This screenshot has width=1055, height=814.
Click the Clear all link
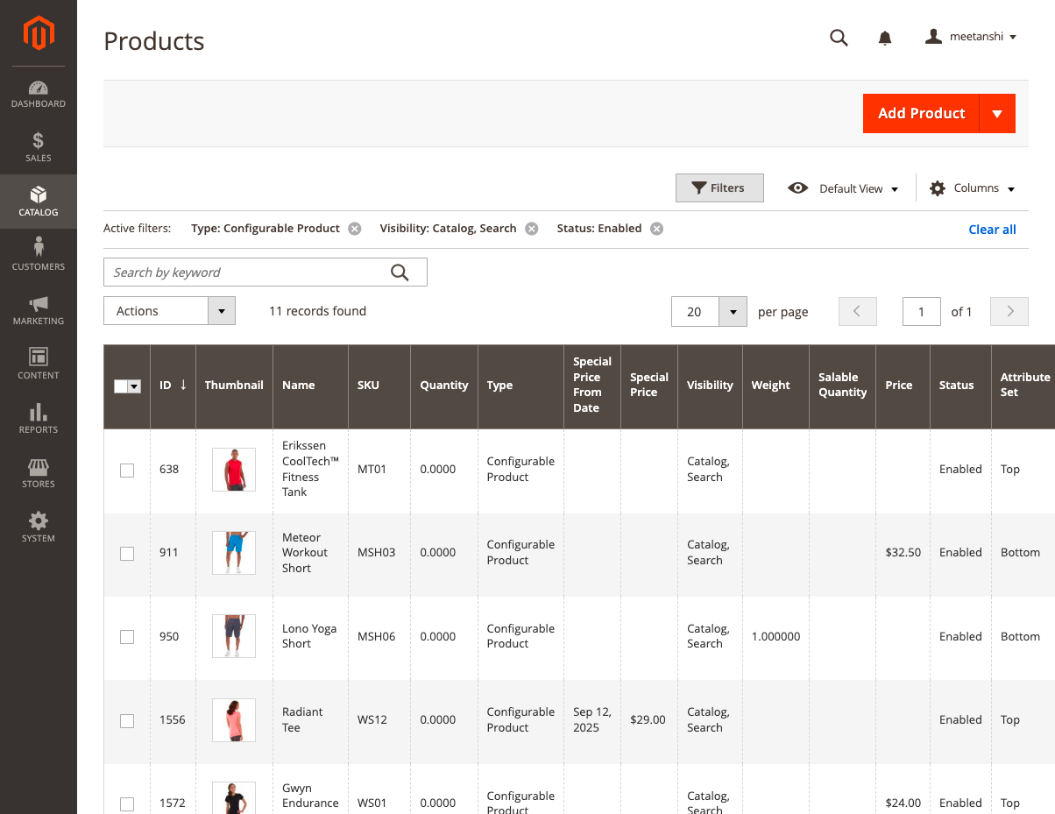point(992,230)
